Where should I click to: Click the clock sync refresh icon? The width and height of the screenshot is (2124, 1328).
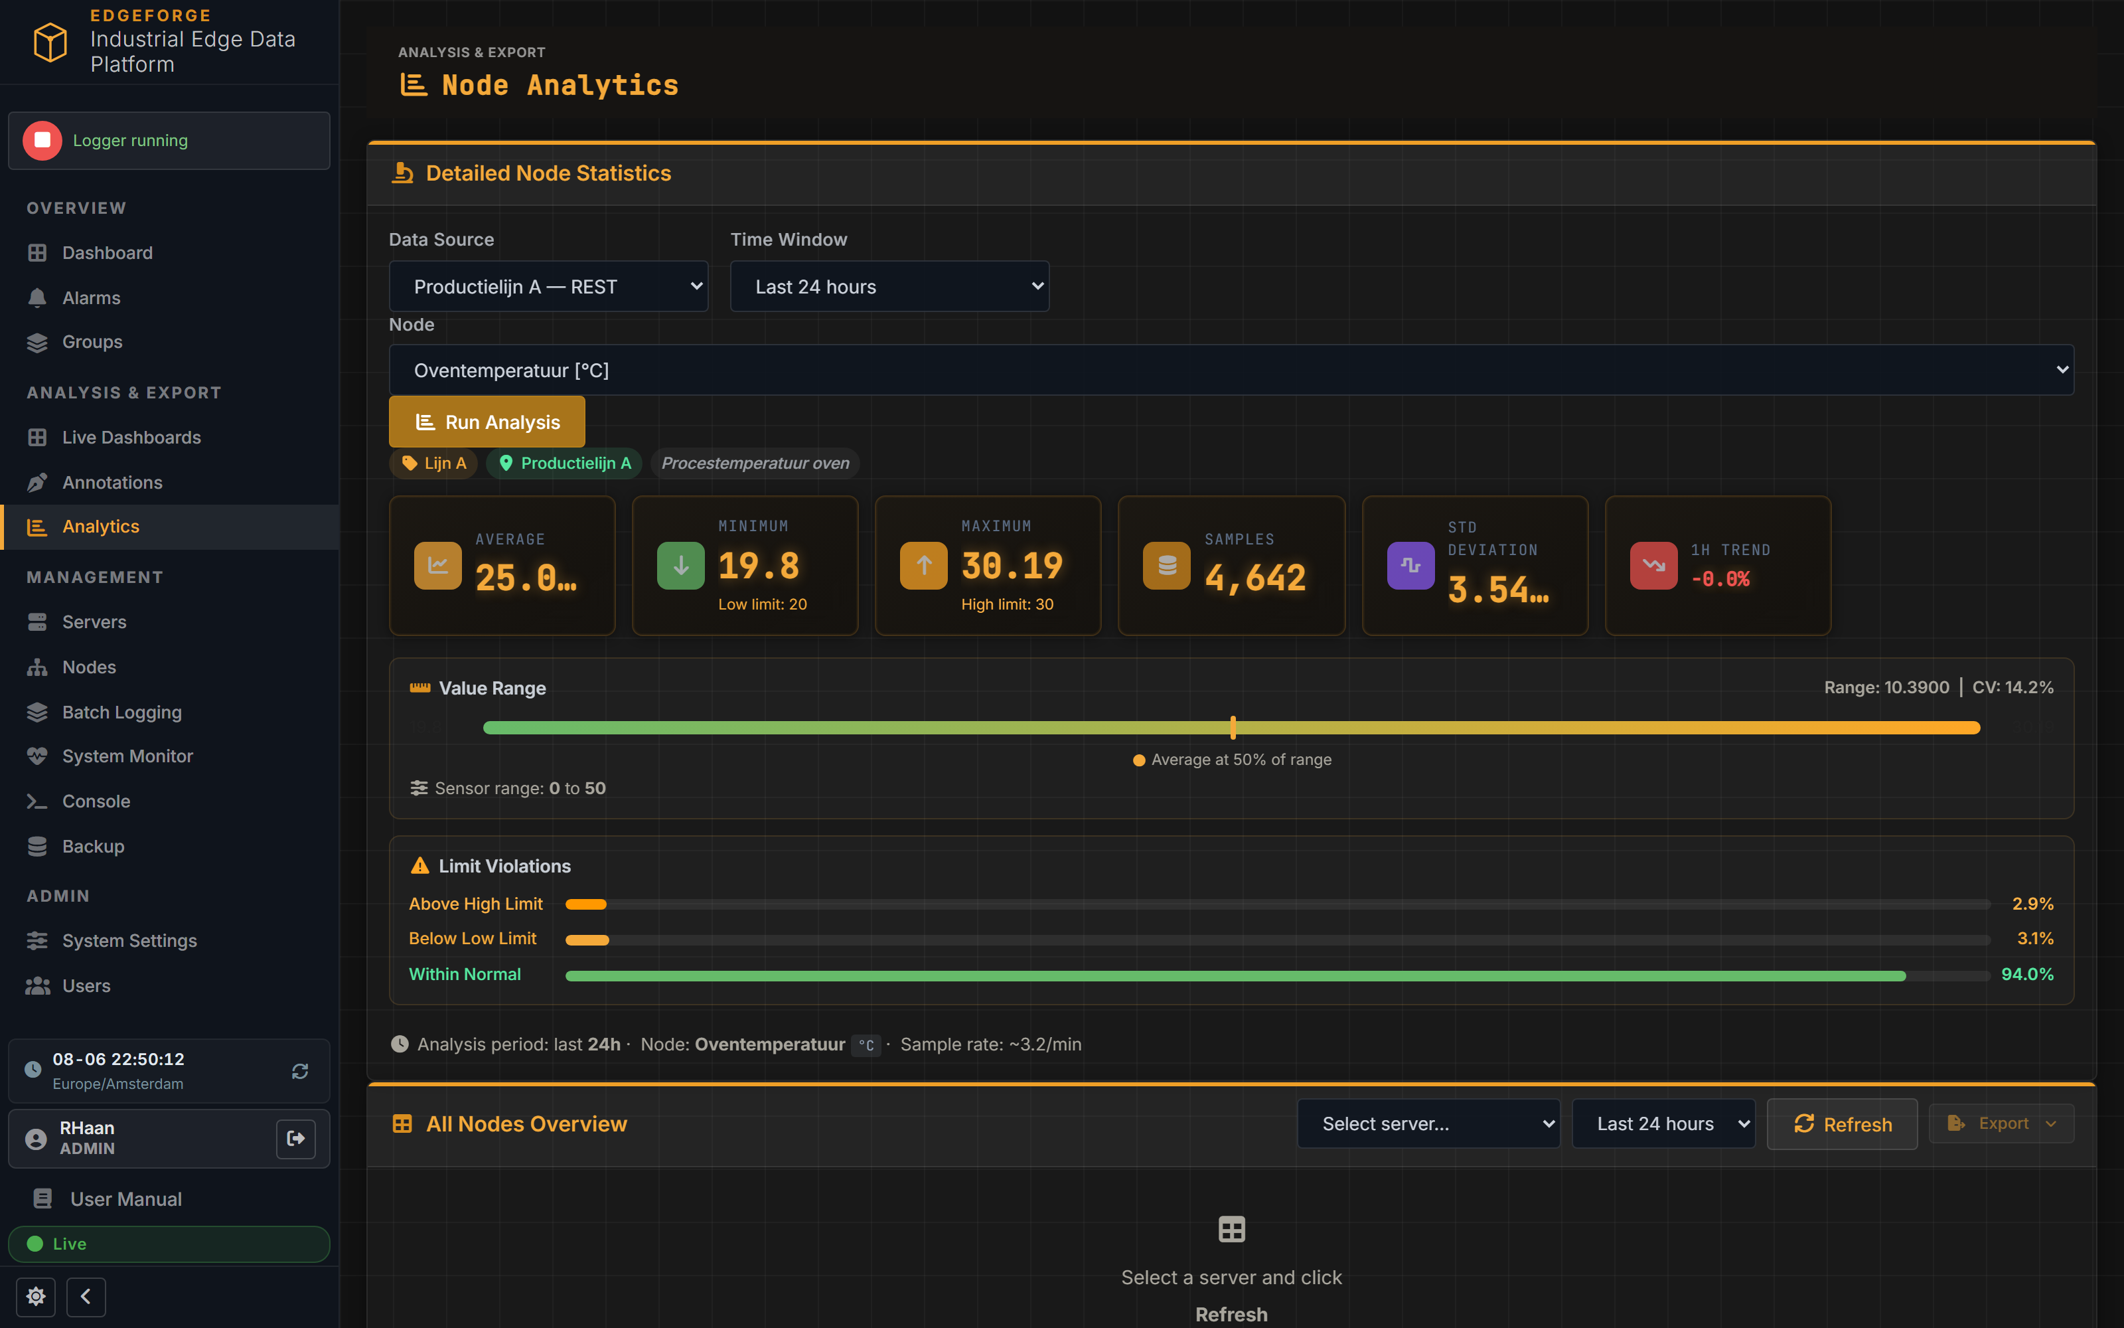click(x=300, y=1070)
